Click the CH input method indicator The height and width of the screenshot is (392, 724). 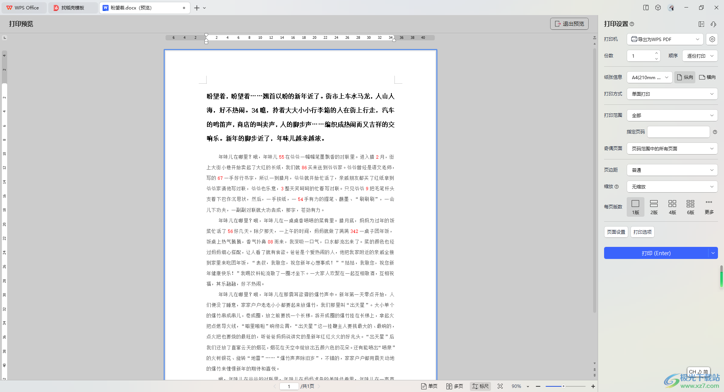[698, 372]
